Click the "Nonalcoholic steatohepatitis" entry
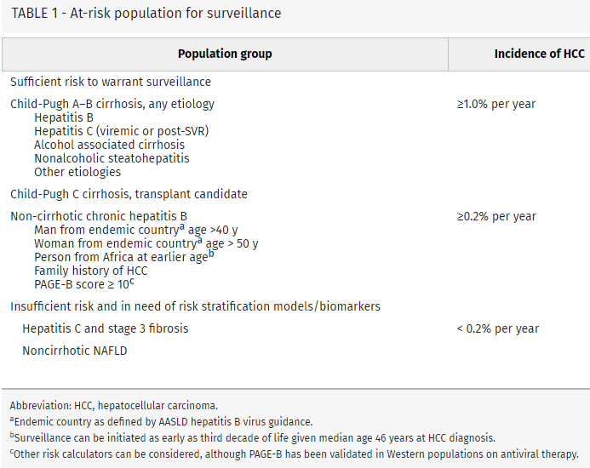The image size is (590, 468). click(x=112, y=158)
